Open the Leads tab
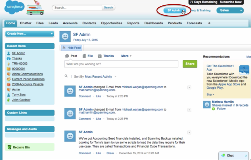The image size is (251, 160). [53, 23]
